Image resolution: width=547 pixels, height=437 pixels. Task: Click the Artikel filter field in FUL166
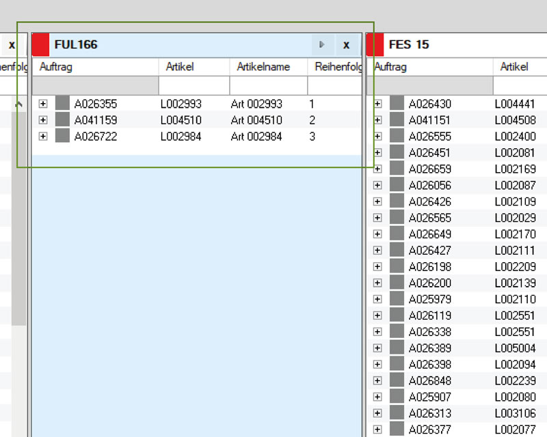(194, 85)
